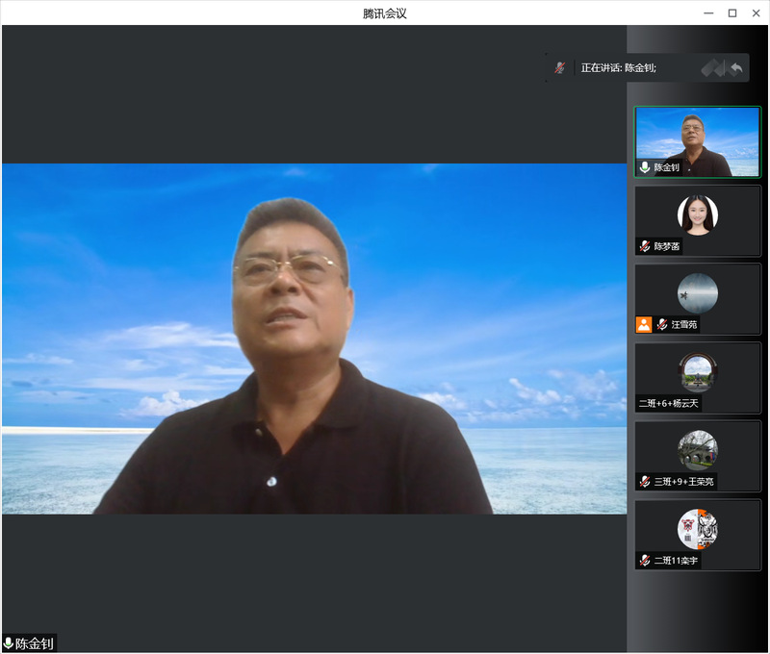Viewport: 770px width, 654px height.
Task: Click the avatar of 三班+9+王荣亮
Action: pos(697,449)
